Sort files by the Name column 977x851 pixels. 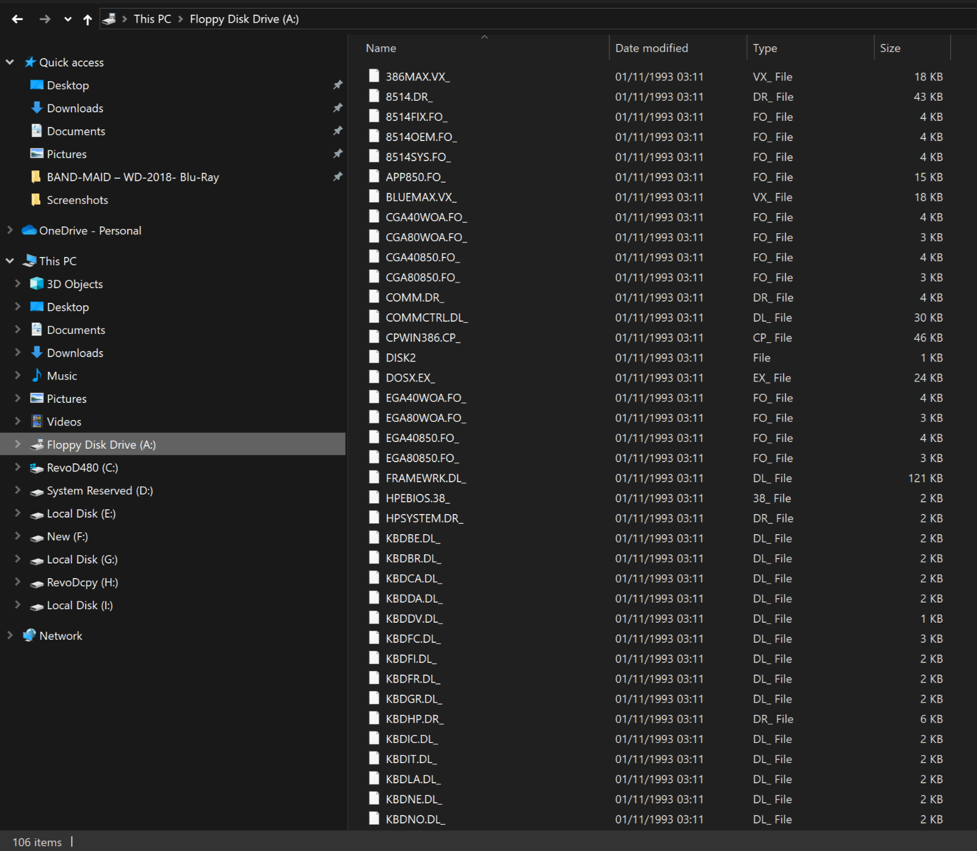pyautogui.click(x=381, y=48)
